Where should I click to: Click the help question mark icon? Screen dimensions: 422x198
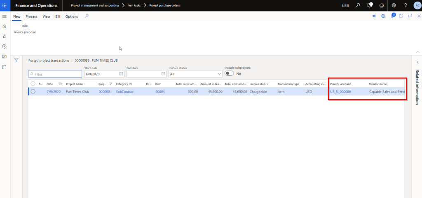click(x=406, y=5)
